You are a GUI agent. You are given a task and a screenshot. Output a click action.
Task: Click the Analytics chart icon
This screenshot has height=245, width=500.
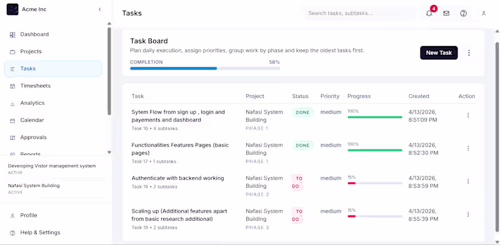tap(12, 103)
